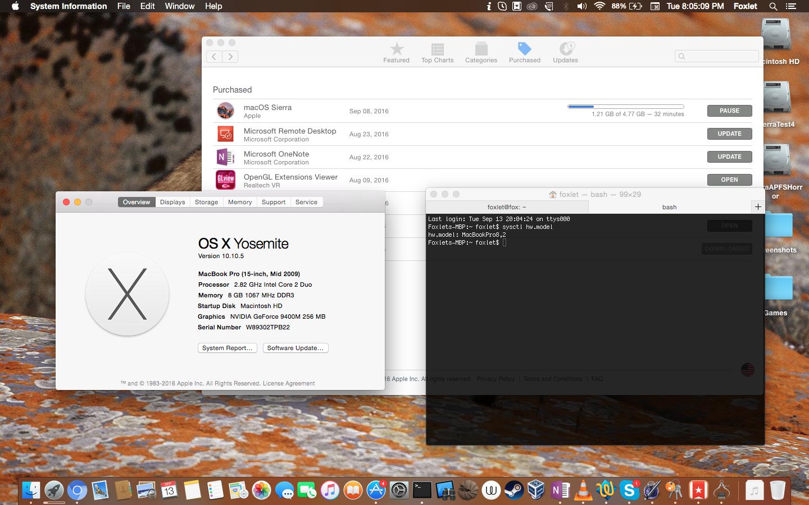Open Messages from the Dock
This screenshot has height=505, width=809.
click(x=284, y=490)
